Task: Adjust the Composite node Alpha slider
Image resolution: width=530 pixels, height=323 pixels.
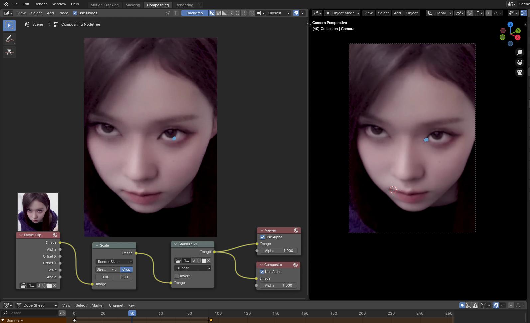Action: pos(278,285)
